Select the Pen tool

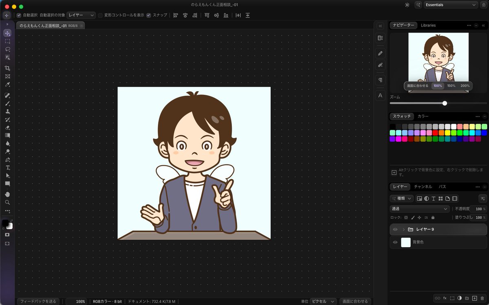coord(7,160)
